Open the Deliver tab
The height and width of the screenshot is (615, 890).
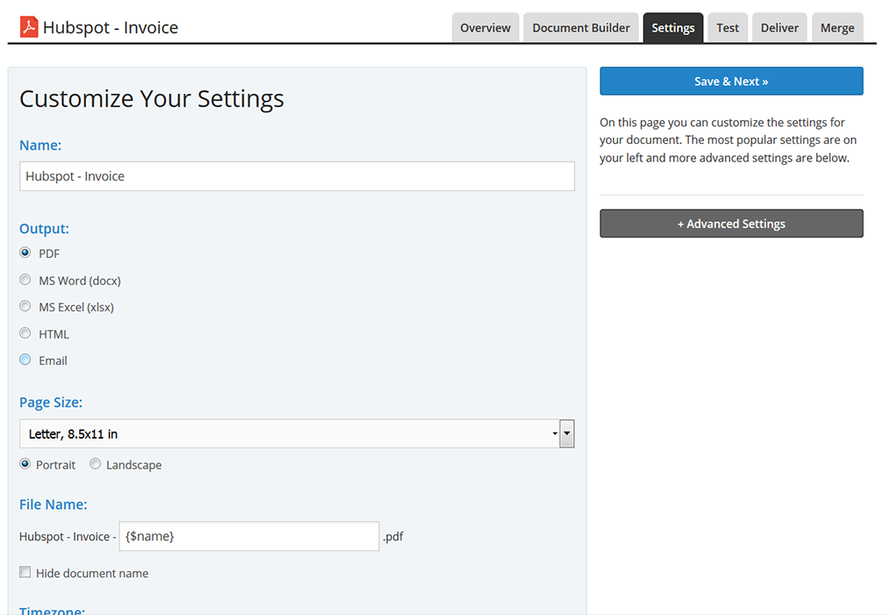click(779, 28)
